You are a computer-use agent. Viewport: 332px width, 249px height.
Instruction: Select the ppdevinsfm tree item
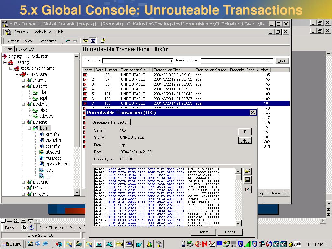[57, 164]
